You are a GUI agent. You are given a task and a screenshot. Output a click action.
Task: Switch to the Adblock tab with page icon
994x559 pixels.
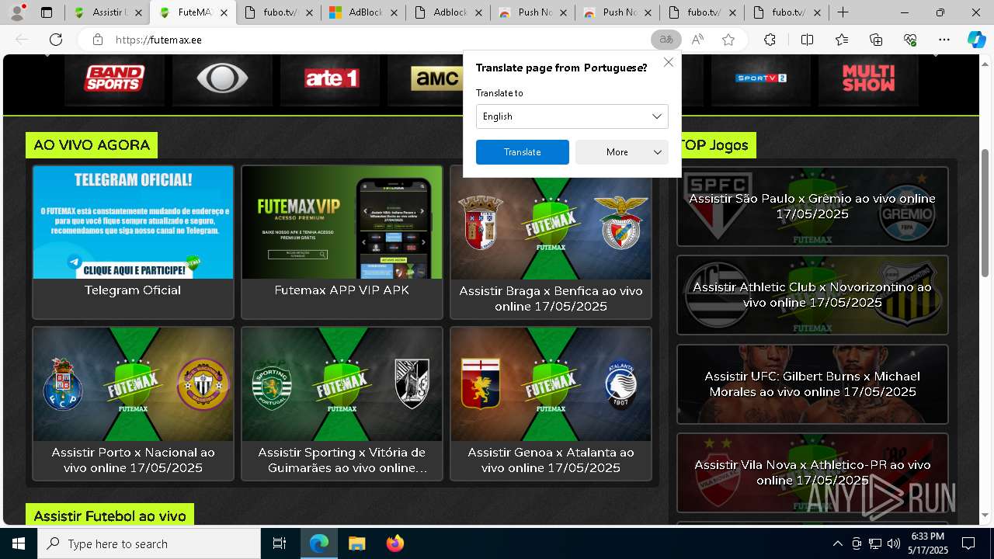[x=450, y=12]
